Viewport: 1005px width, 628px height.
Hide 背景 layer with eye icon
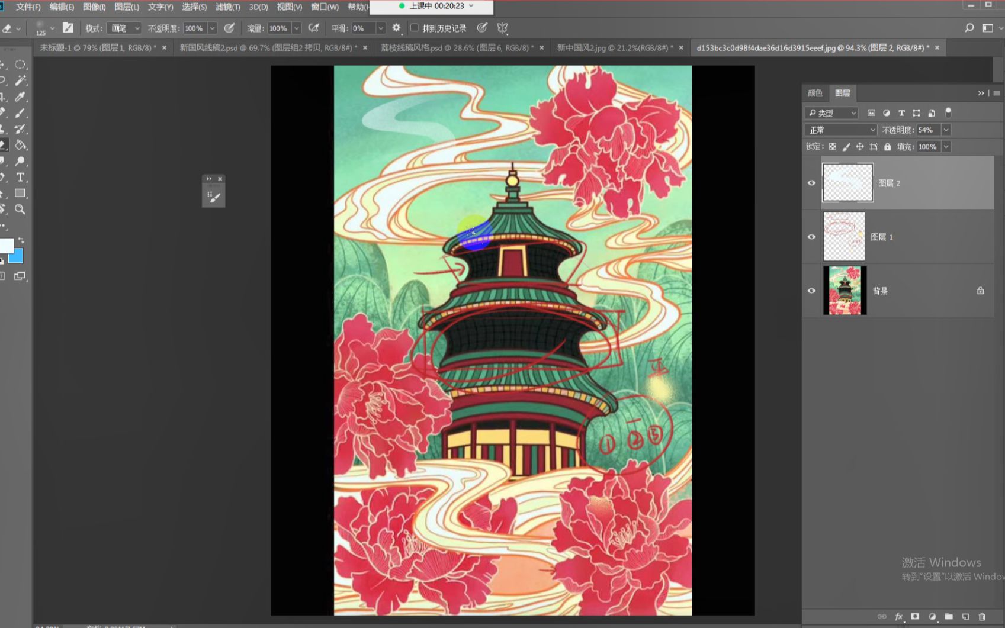click(x=811, y=291)
